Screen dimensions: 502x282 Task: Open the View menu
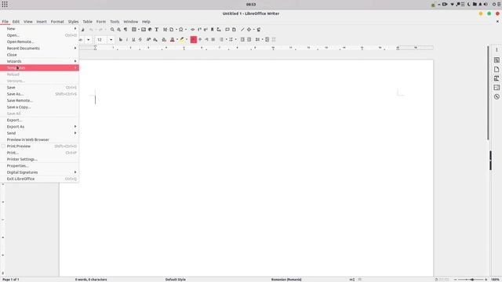pos(28,21)
